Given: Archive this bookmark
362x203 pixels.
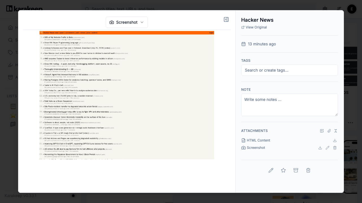Looking at the screenshot, I should pos(296,170).
